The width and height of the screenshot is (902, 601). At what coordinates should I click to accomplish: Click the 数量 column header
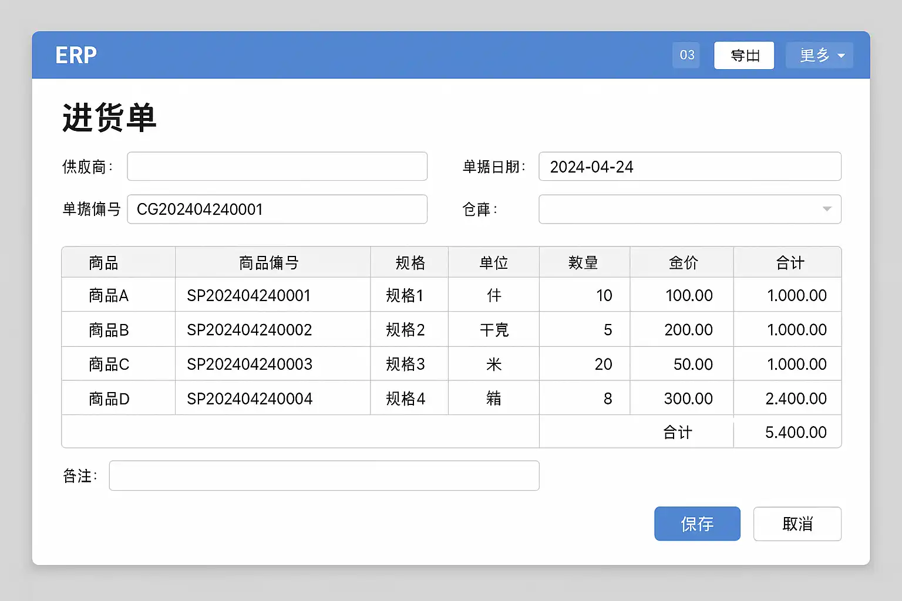[x=583, y=262]
